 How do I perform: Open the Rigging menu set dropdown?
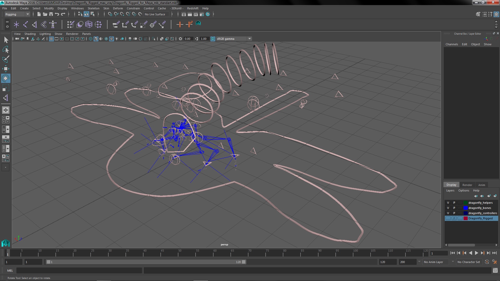(17, 14)
